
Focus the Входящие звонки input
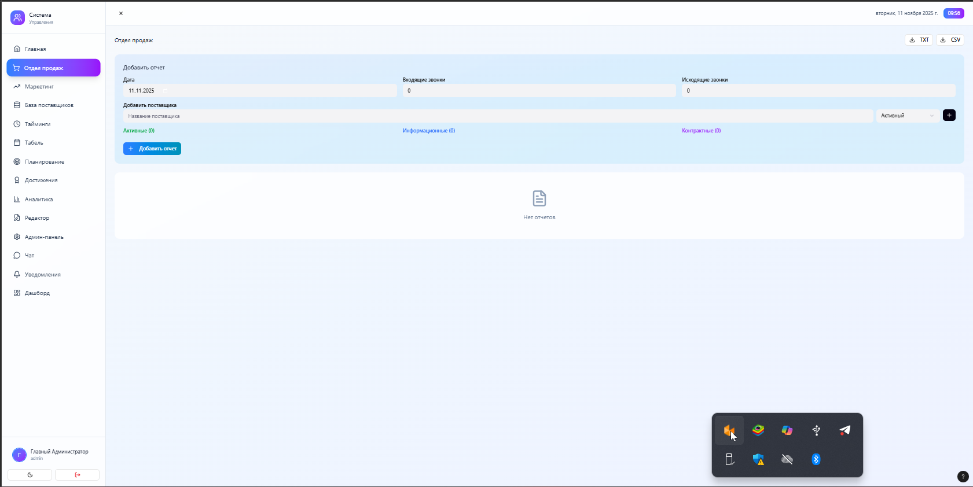[x=539, y=91]
